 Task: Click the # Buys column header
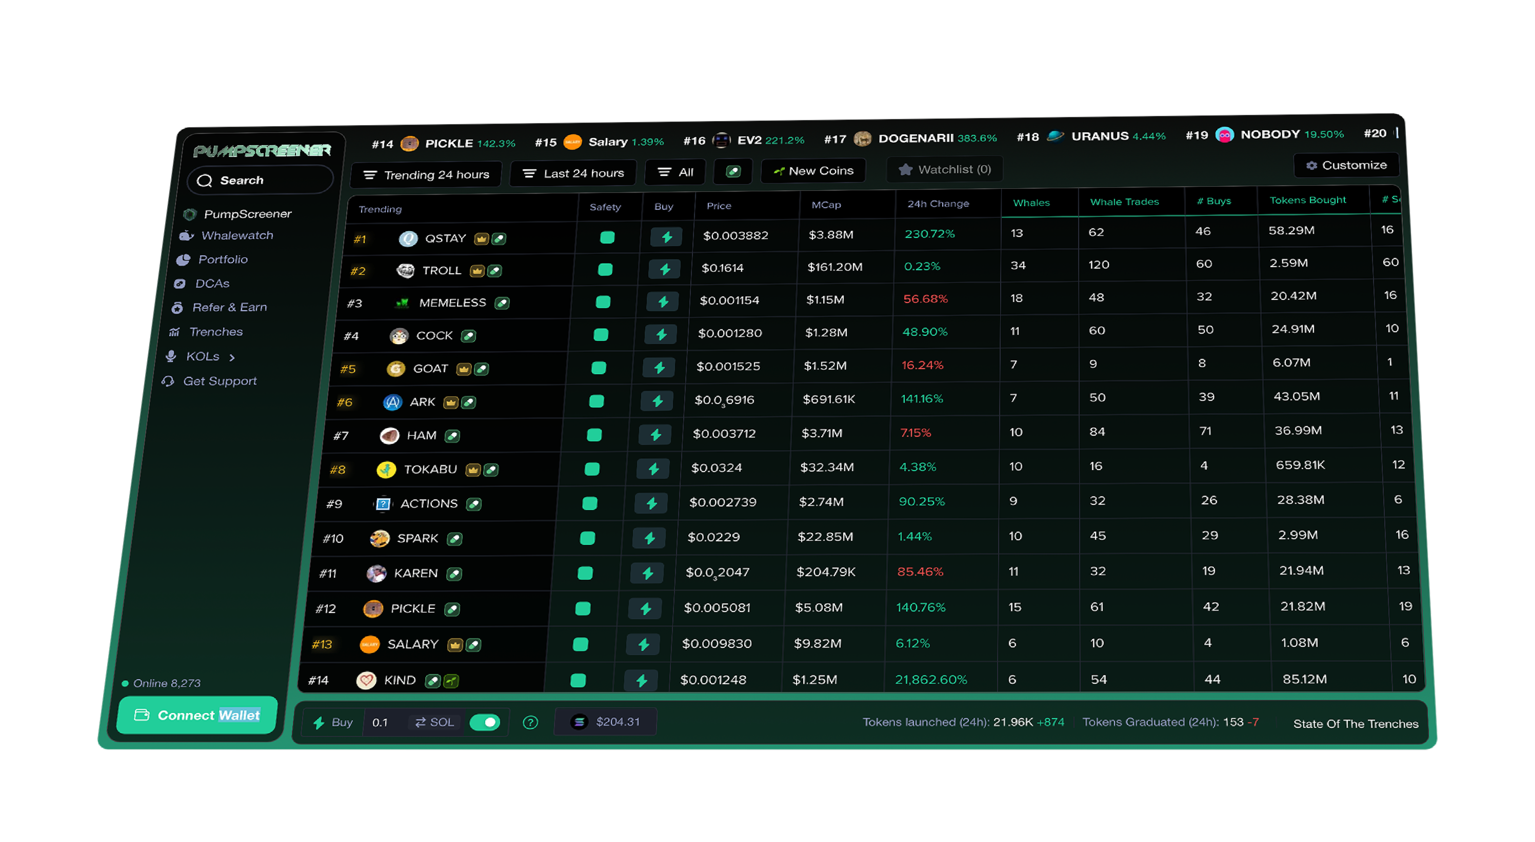1214,201
